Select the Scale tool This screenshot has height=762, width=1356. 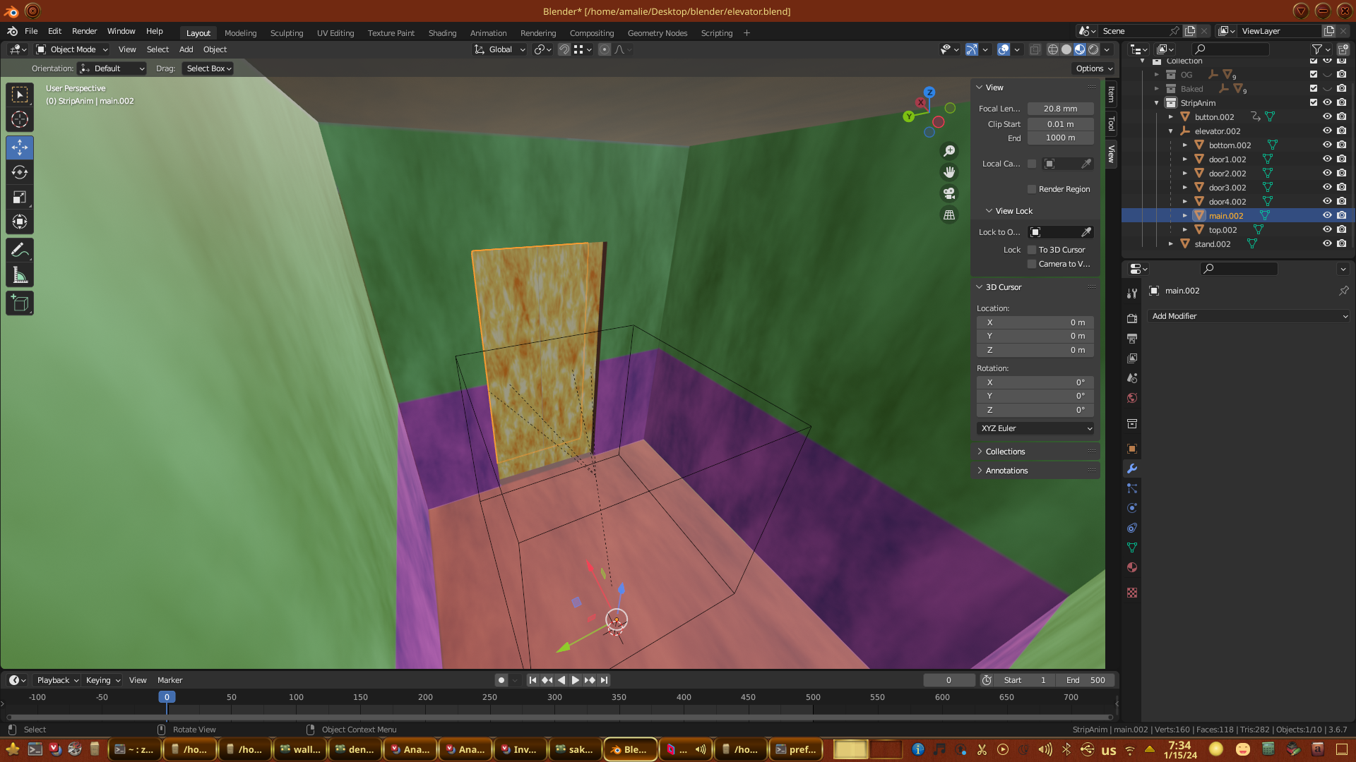click(x=20, y=198)
